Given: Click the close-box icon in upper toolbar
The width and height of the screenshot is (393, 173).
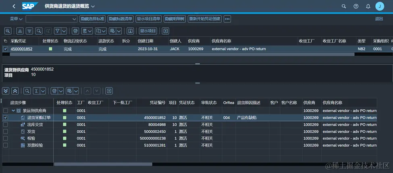Looking at the screenshot, I should click(165, 31).
